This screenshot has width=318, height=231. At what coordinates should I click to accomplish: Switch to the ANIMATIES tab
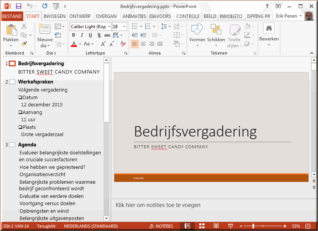point(134,16)
